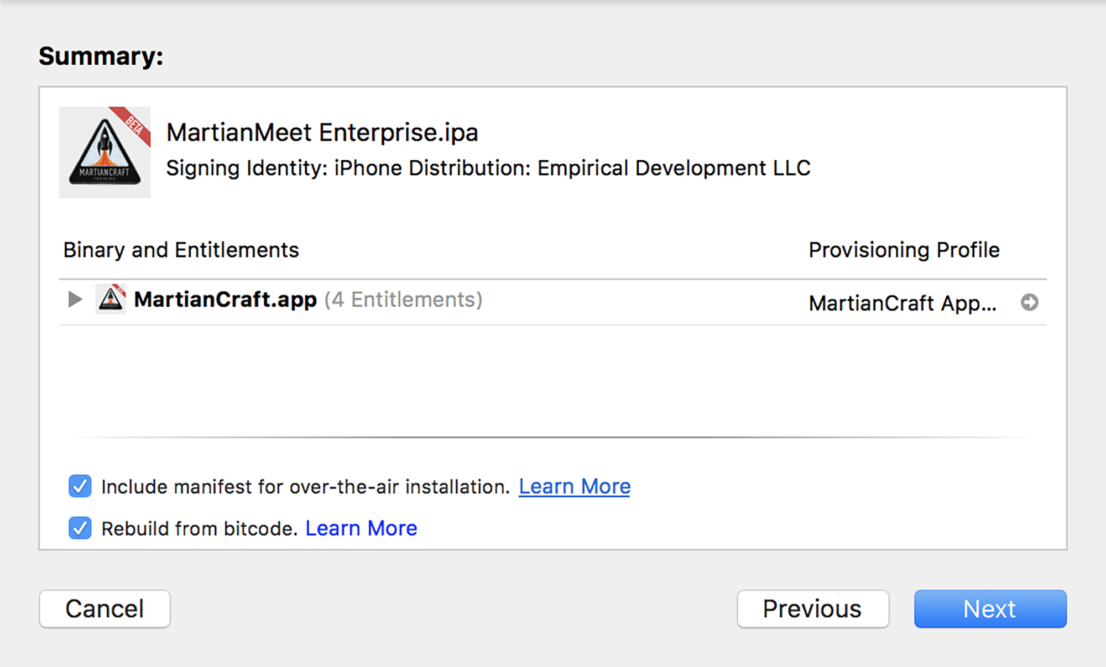The width and height of the screenshot is (1106, 667).
Task: Click the Include manifest checkbox label text
Action: point(306,487)
